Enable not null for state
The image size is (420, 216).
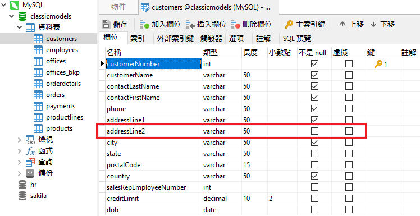tap(314, 153)
